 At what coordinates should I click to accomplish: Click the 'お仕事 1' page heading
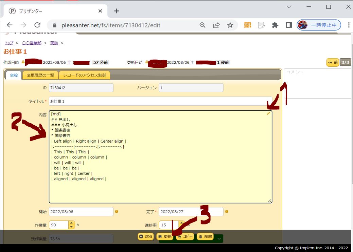(x=15, y=51)
